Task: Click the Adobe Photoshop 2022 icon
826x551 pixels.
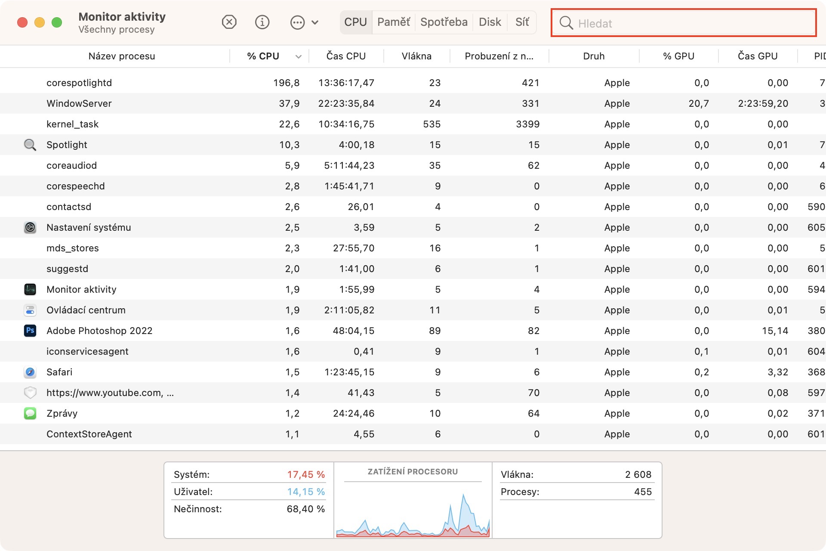Action: [30, 331]
